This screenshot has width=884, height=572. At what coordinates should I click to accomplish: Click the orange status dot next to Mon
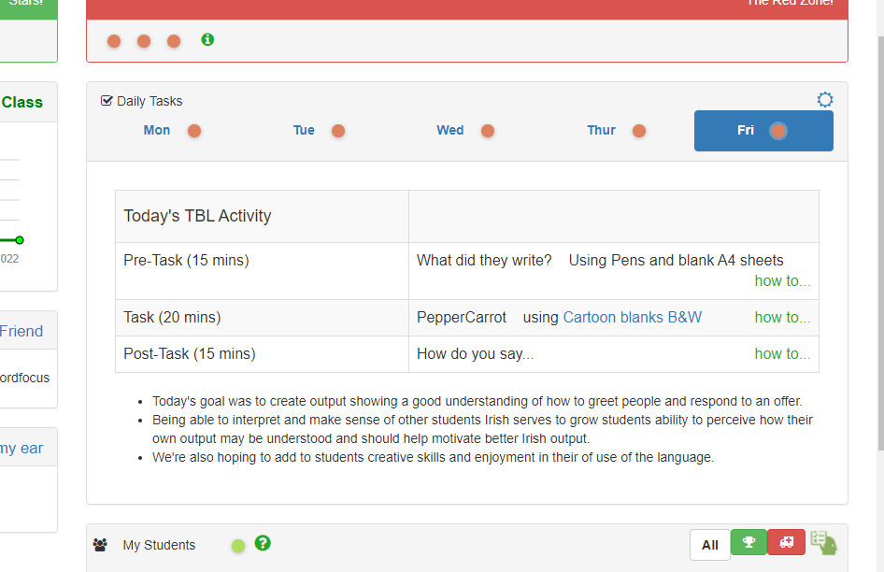click(x=194, y=131)
